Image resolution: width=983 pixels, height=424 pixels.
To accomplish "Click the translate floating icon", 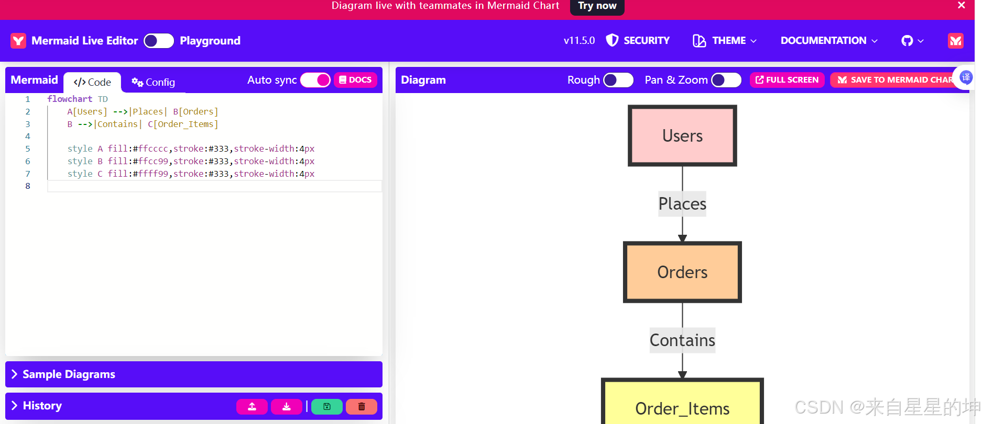I will (x=966, y=78).
